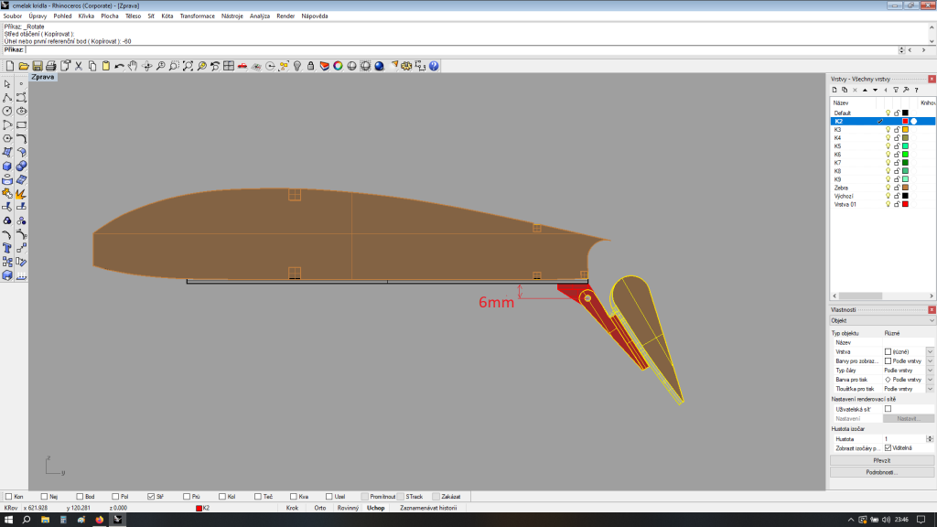Toggle the Kon osnap checkbox
This screenshot has width=937, height=527.
tap(8, 496)
